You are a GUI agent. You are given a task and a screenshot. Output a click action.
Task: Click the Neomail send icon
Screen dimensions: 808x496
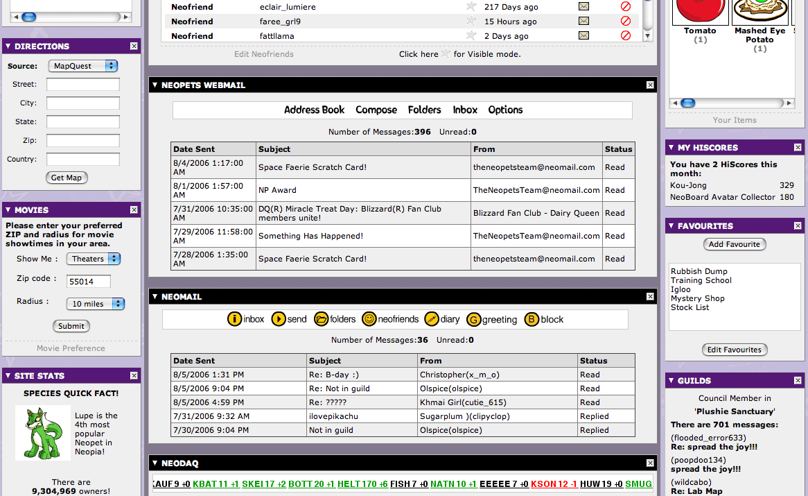click(x=279, y=319)
